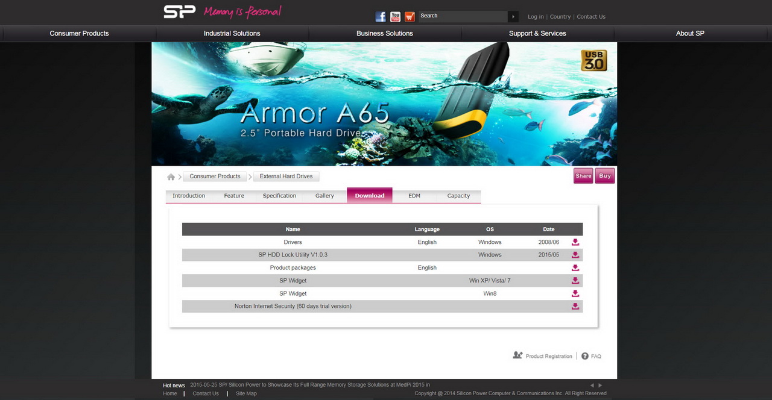Click the USB 3.0 badge
This screenshot has width=772, height=400.
click(x=594, y=60)
